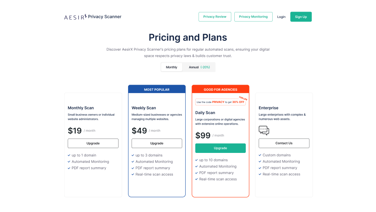376x212 pixels.
Task: Click the Login link
Action: (281, 17)
